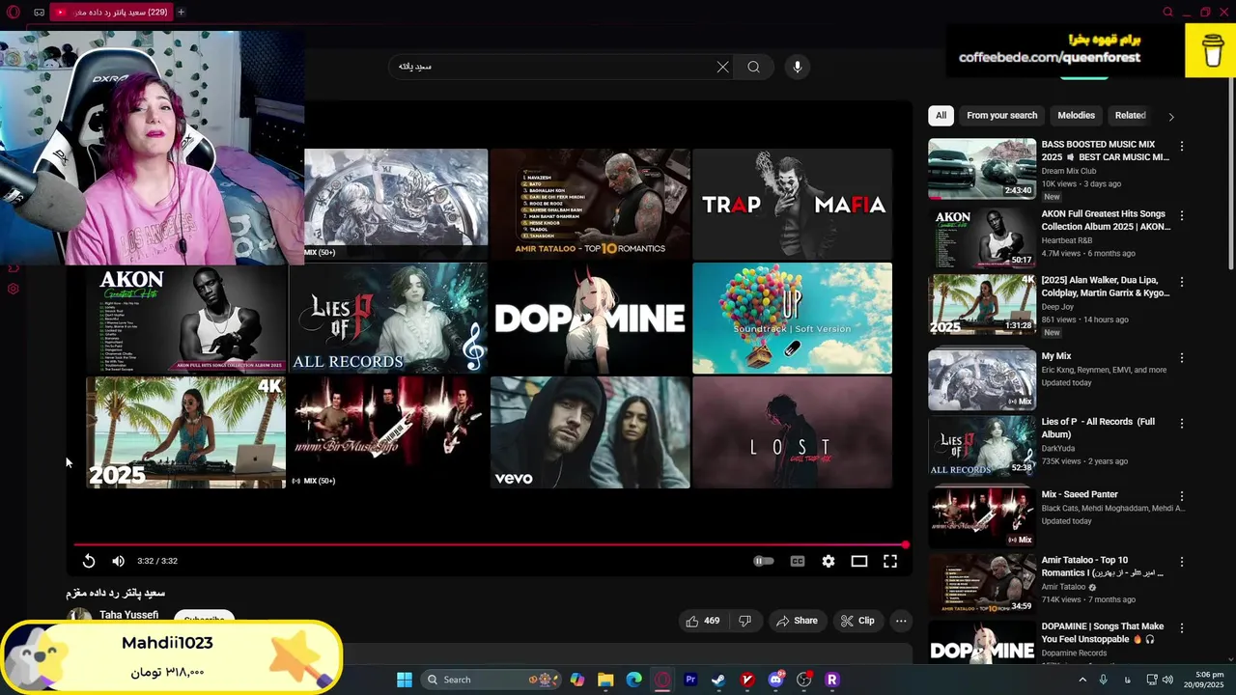
Task: Expand the hidden system tray icons chevron
Action: pos(1082,680)
